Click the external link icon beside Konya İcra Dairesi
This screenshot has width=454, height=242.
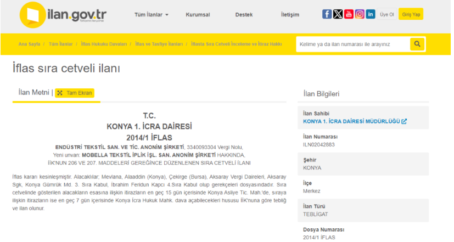tap(404, 121)
